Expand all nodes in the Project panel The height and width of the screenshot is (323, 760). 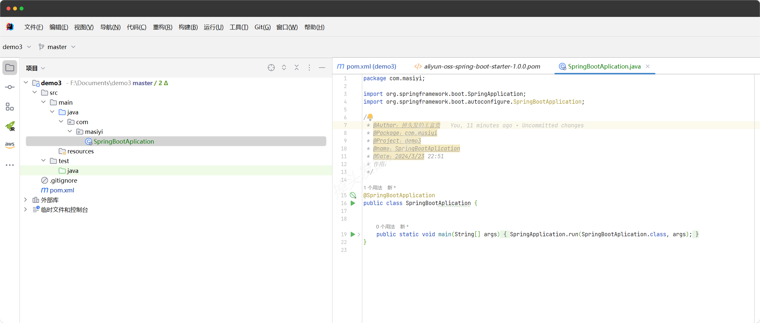pos(284,68)
